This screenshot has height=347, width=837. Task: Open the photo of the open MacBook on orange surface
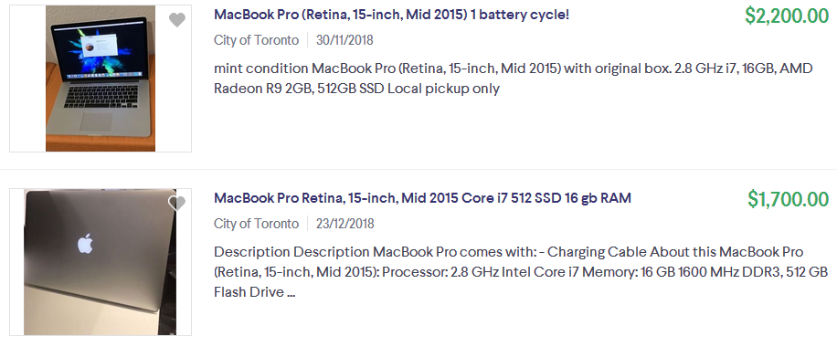point(101,79)
